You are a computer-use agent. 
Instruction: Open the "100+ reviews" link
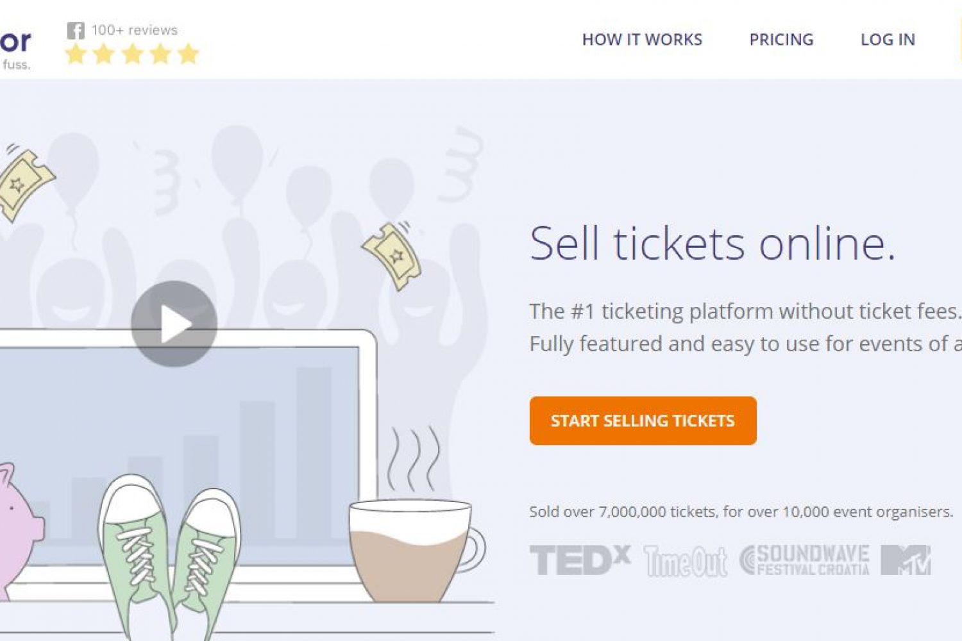coord(134,30)
